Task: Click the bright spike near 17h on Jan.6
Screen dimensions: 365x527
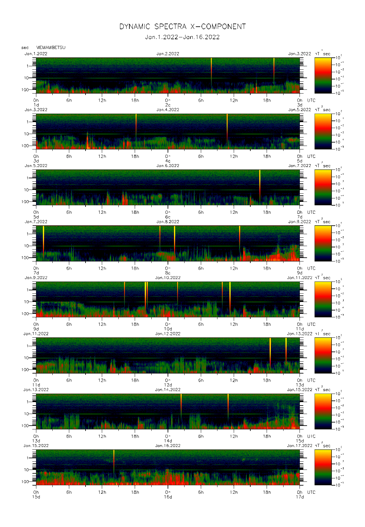Action: click(x=260, y=185)
